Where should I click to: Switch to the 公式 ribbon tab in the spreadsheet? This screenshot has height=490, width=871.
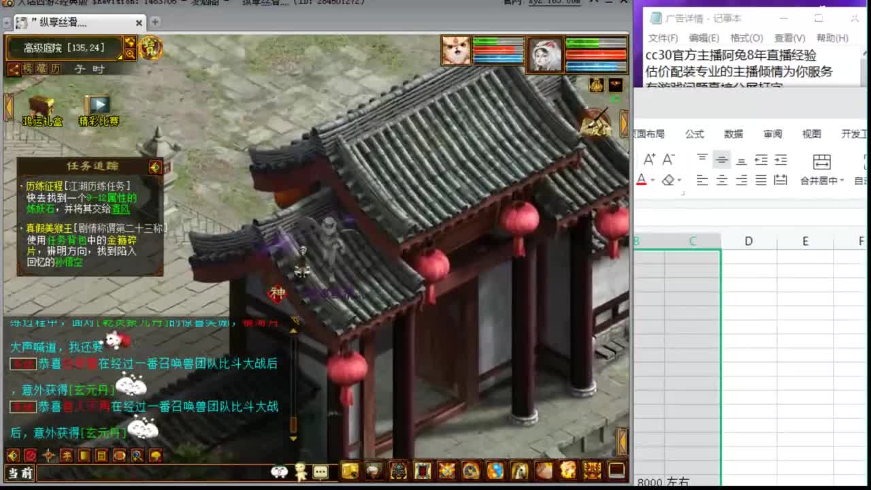pyautogui.click(x=695, y=134)
